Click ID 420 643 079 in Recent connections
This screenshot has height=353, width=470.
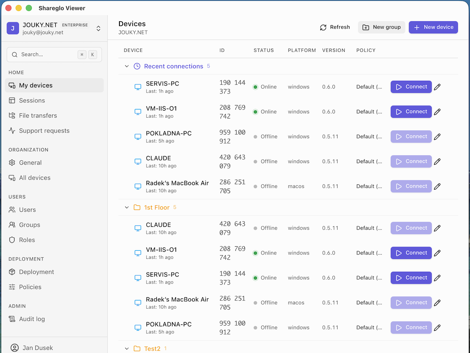coord(232,162)
